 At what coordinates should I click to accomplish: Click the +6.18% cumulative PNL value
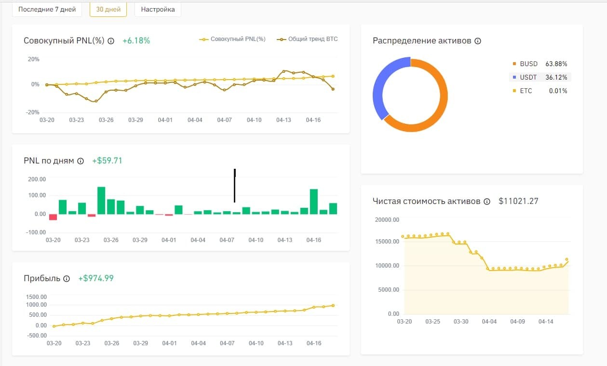[x=136, y=41]
